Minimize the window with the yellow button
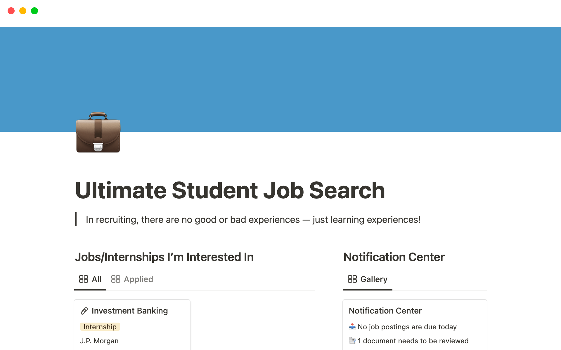 coord(23,11)
